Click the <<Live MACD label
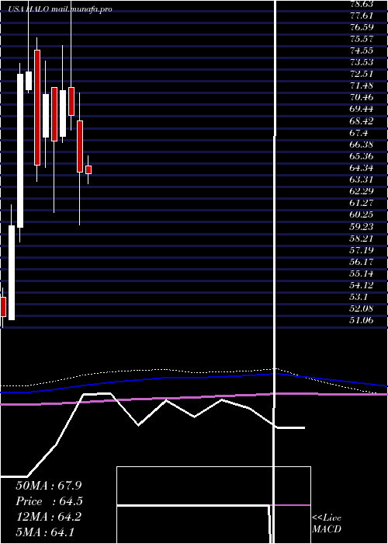Screen dimensions: 388x544 coord(327,524)
